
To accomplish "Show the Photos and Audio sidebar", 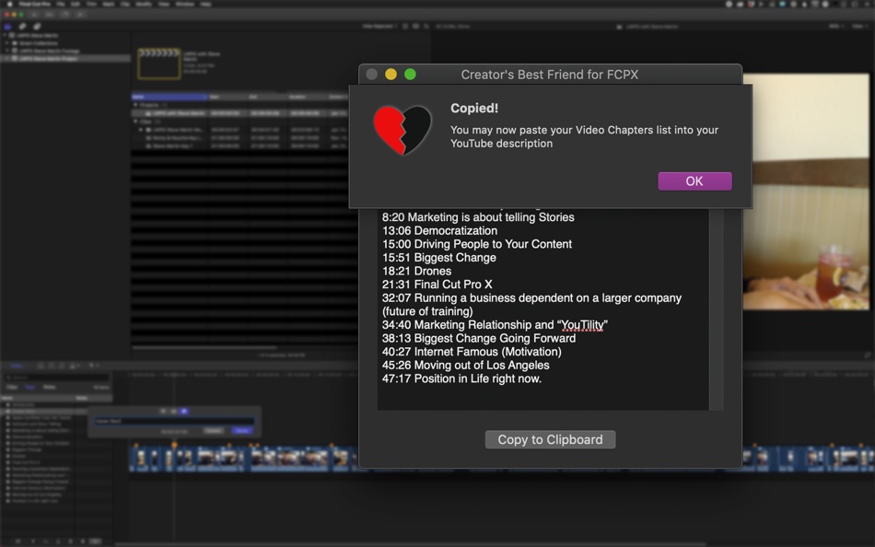I will pyautogui.click(x=22, y=26).
